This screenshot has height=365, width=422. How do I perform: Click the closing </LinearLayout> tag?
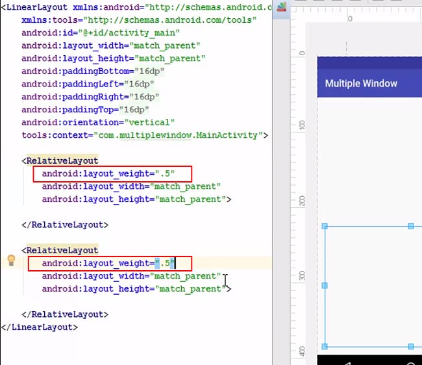click(40, 327)
